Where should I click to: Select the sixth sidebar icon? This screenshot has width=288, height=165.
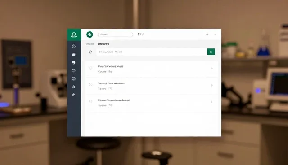74,87
